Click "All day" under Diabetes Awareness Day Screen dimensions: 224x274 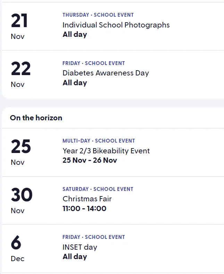pyautogui.click(x=75, y=83)
